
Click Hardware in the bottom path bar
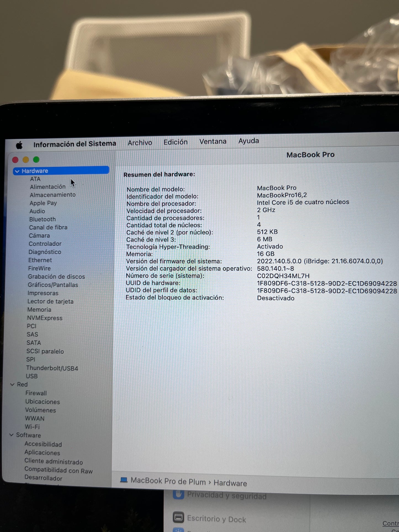230,483
